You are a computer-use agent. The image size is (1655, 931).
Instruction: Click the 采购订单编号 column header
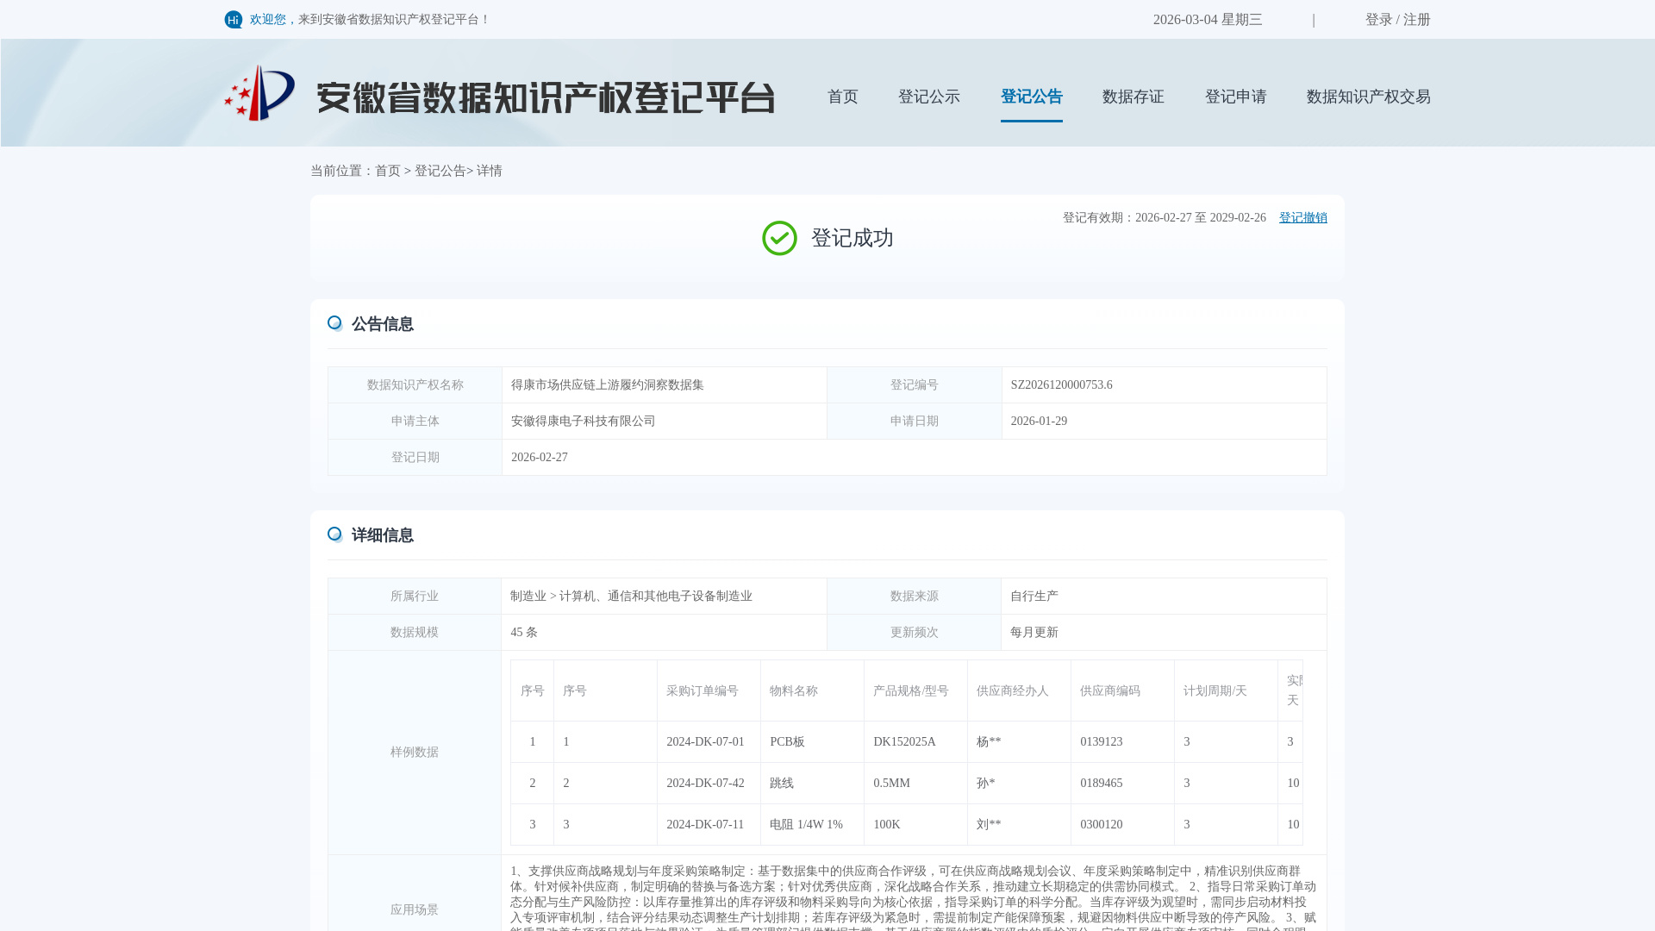coord(703,691)
